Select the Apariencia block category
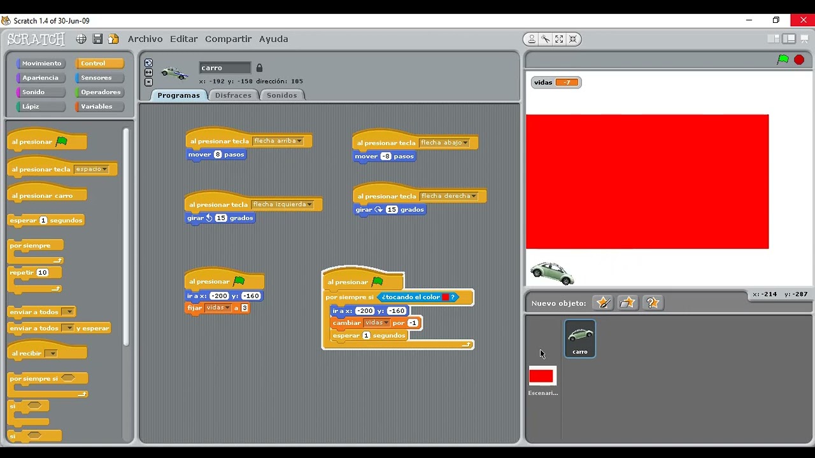The height and width of the screenshot is (458, 815). click(41, 78)
